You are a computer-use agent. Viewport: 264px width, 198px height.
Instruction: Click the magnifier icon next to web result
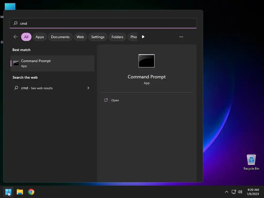(16, 88)
